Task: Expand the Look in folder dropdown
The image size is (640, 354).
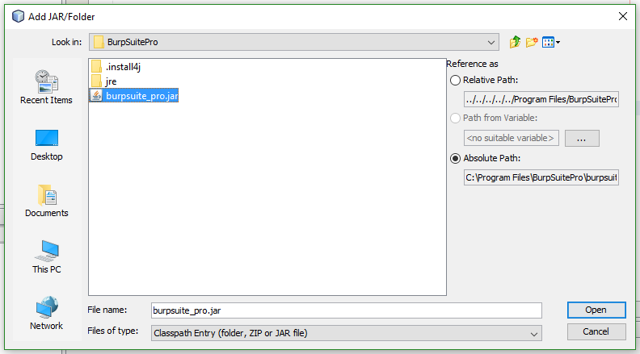Action: pos(491,42)
